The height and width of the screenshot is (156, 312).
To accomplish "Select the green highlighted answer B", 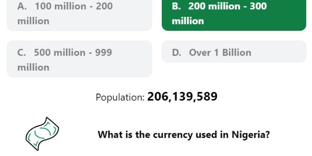I will pyautogui.click(x=234, y=14).
